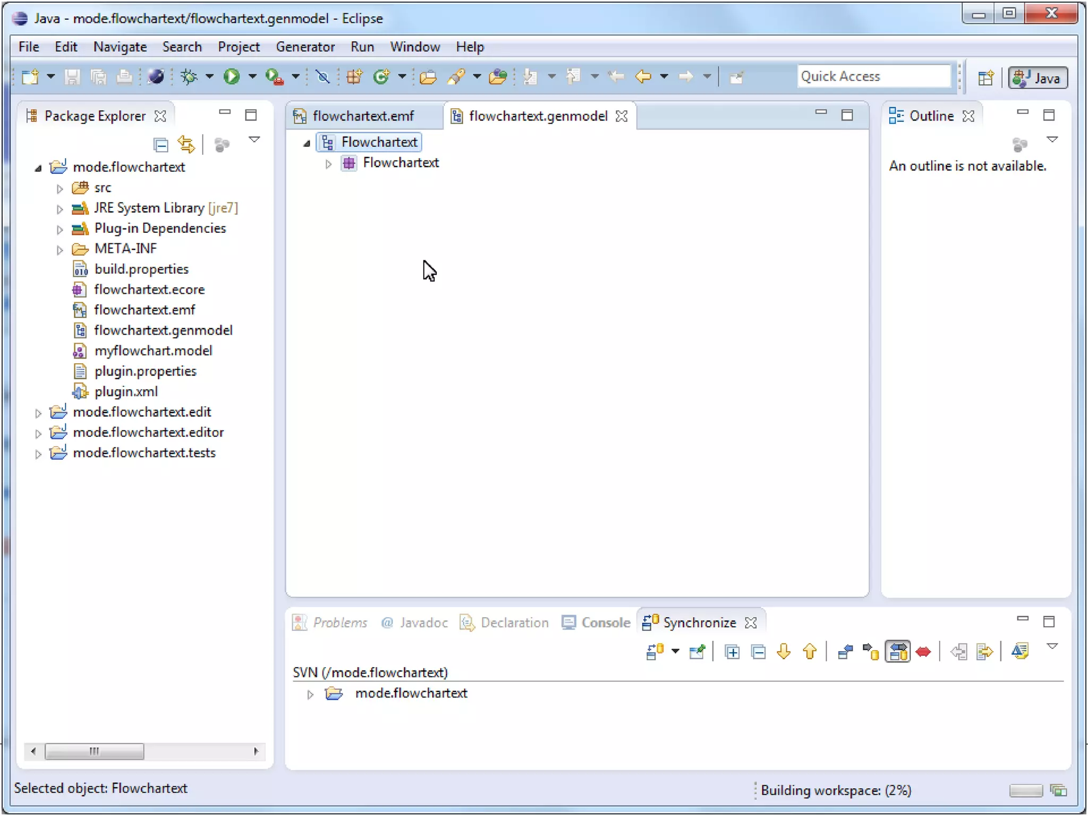Click the New Java Package toolbar icon
1088x816 pixels.
pyautogui.click(x=354, y=77)
